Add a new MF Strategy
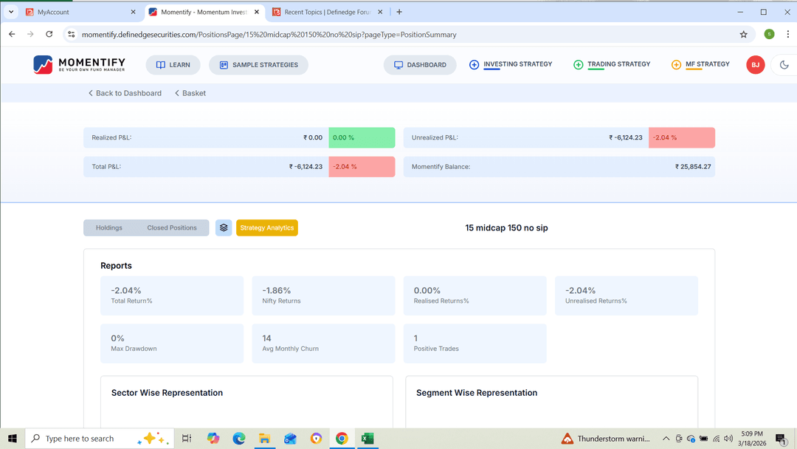The height and width of the screenshot is (449, 797). [700, 64]
